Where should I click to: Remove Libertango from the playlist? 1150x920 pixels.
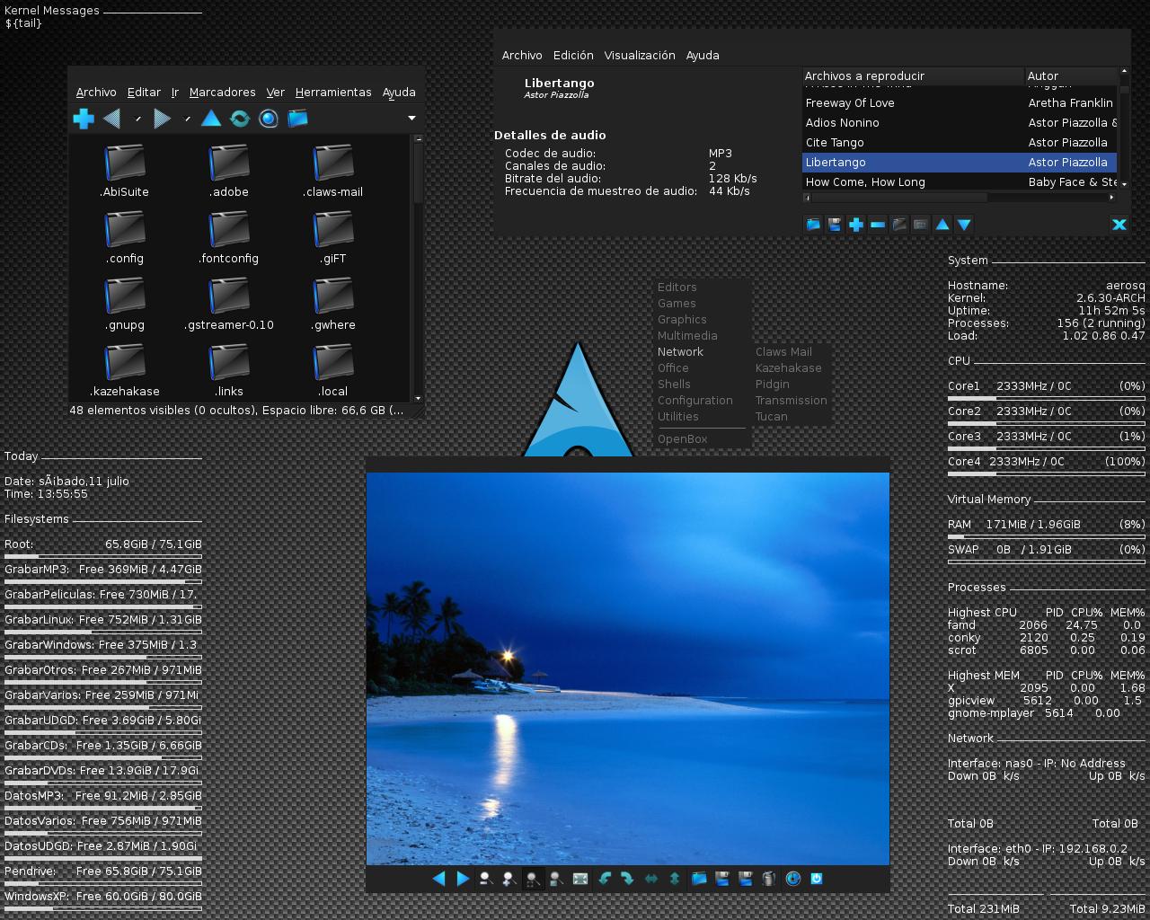tap(877, 225)
